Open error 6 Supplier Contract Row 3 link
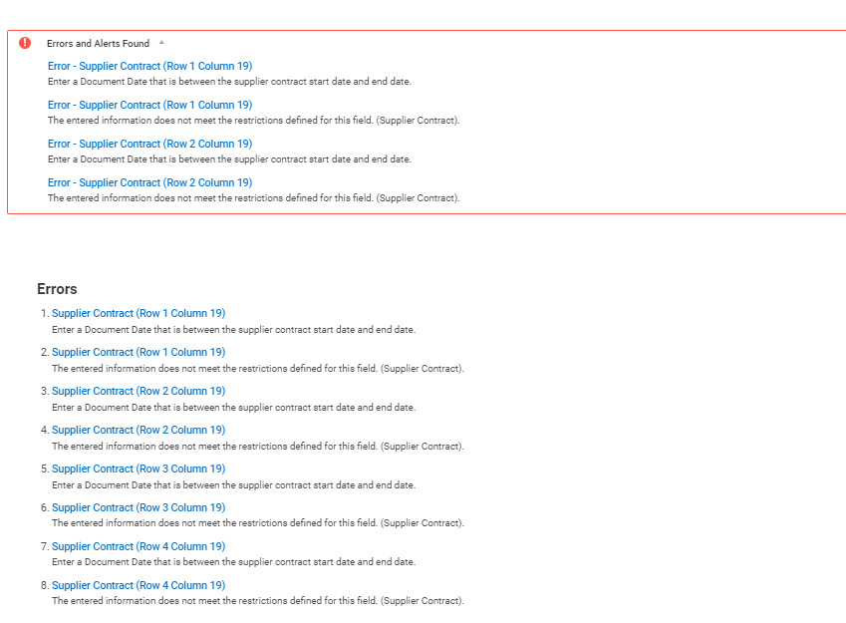 139,507
